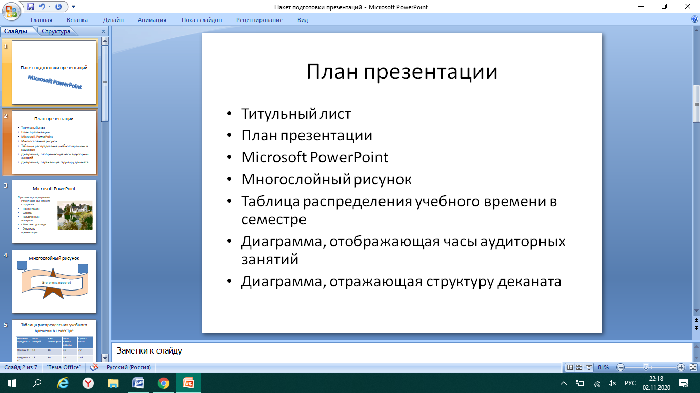The height and width of the screenshot is (393, 700).
Task: Click the bullet Титульный лист on the slide
Action: tap(296, 113)
